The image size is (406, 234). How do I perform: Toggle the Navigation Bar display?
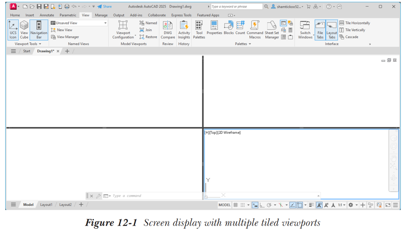pos(39,30)
